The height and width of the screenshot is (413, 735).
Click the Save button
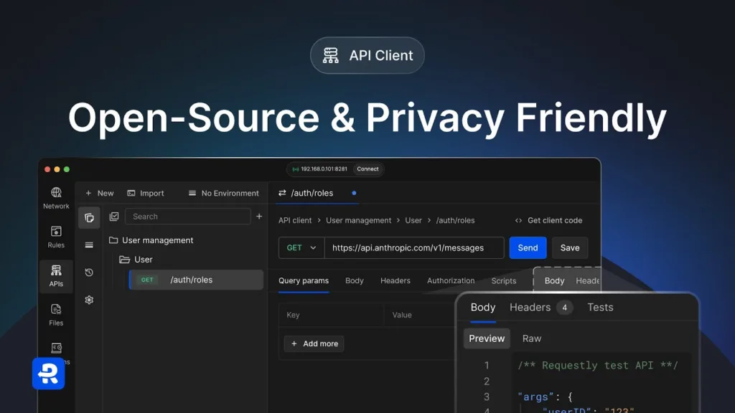pos(570,248)
